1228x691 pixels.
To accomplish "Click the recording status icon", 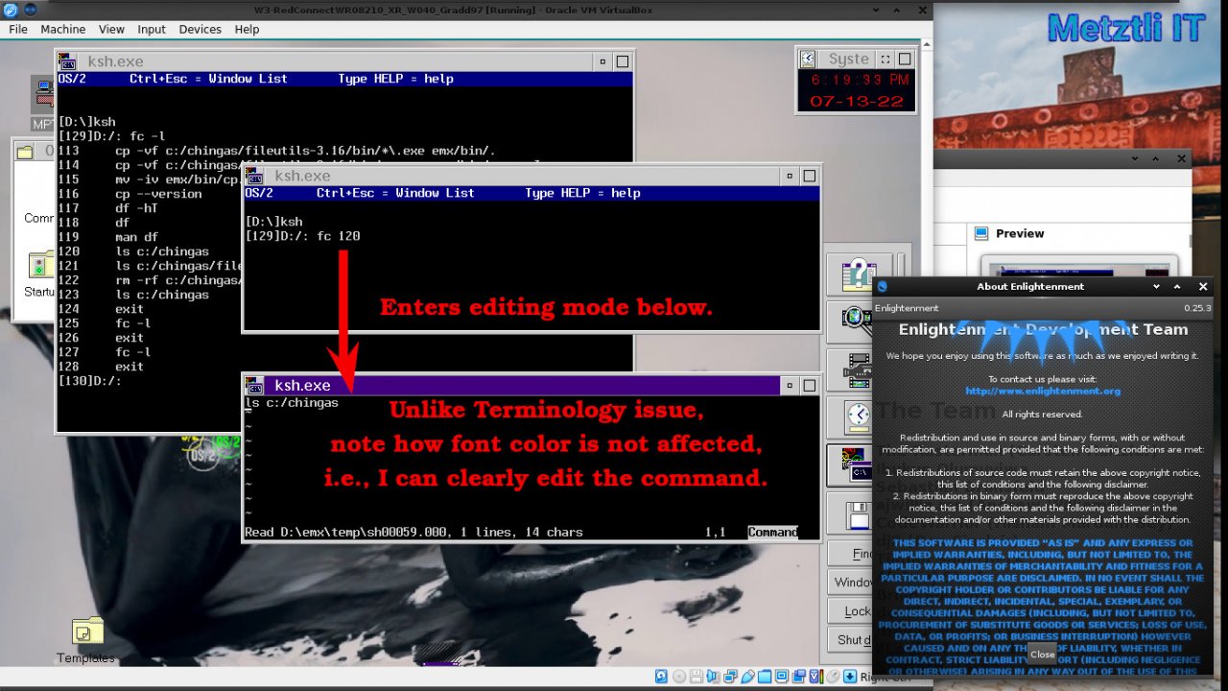I will click(x=798, y=676).
